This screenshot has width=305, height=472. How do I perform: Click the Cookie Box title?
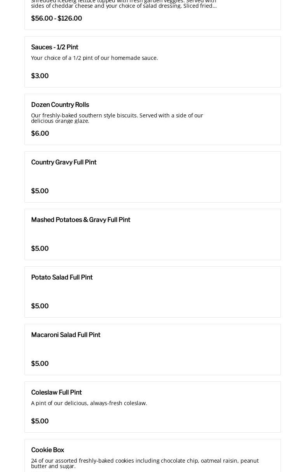(x=47, y=450)
